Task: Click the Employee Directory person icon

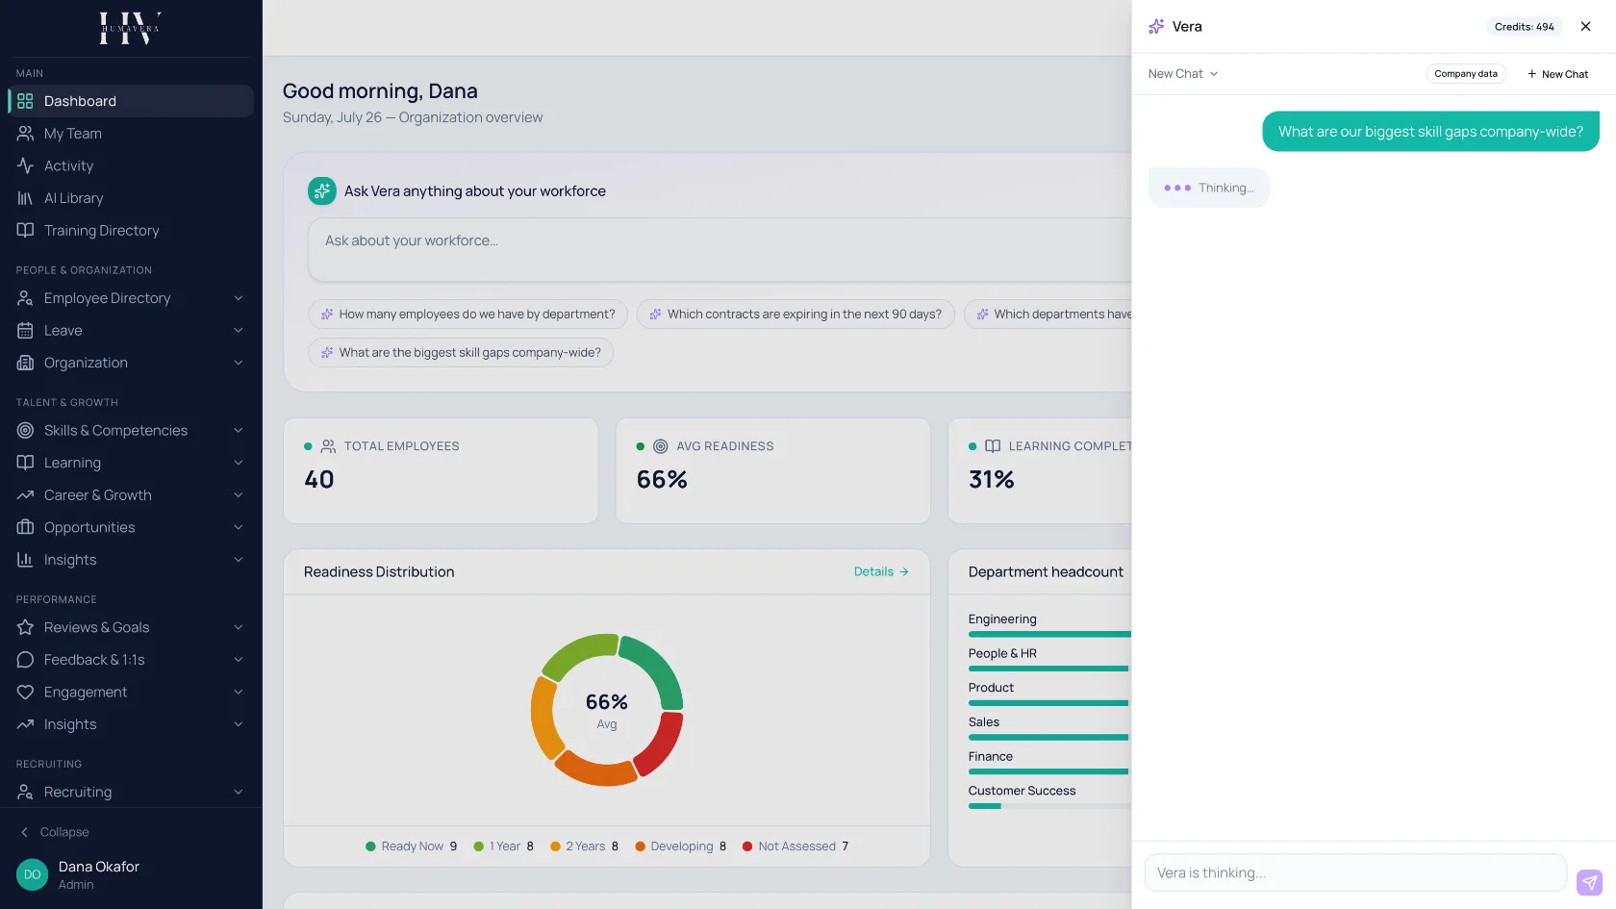Action: tap(25, 298)
